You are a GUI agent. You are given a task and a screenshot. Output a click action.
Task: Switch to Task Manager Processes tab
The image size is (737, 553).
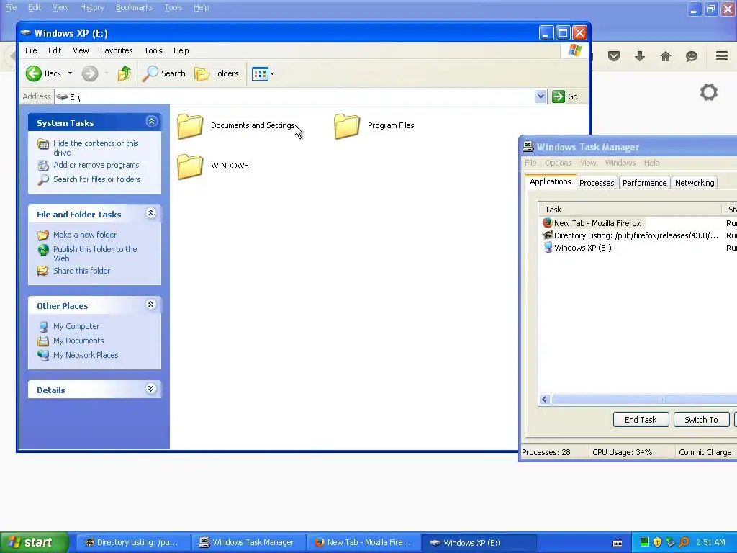pyautogui.click(x=597, y=183)
